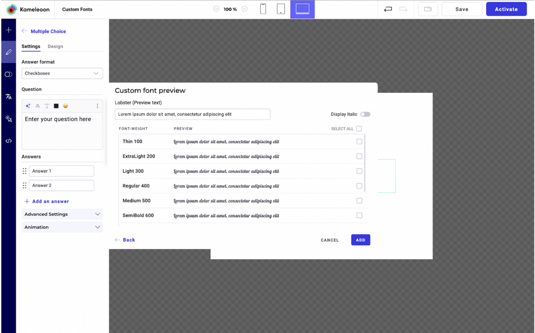Screen dimensions: 535x333
Task: Expand the Advanced Settings section
Action: pos(62,214)
